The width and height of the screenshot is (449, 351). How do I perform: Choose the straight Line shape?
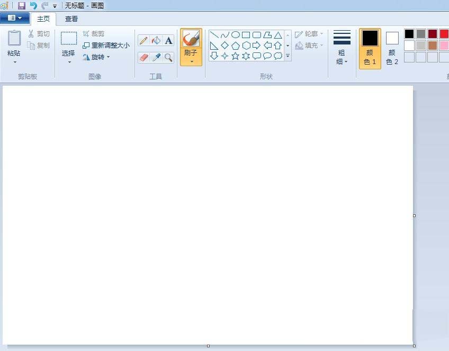click(214, 35)
